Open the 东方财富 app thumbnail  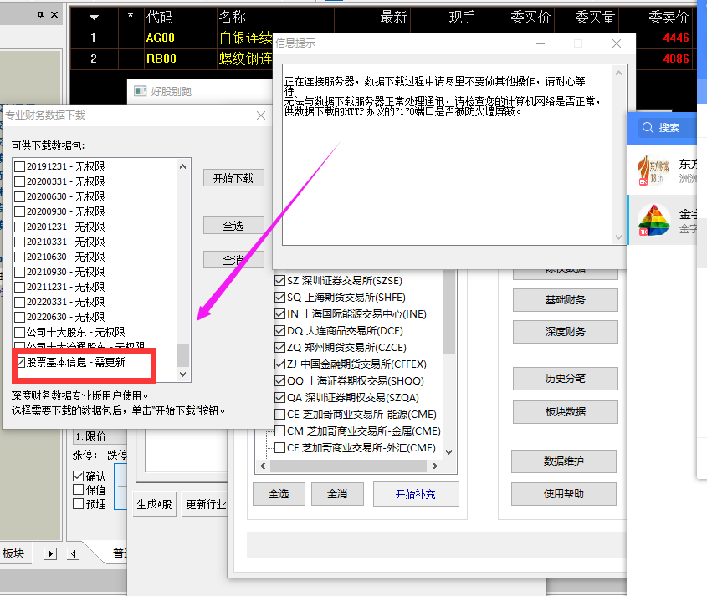[653, 171]
